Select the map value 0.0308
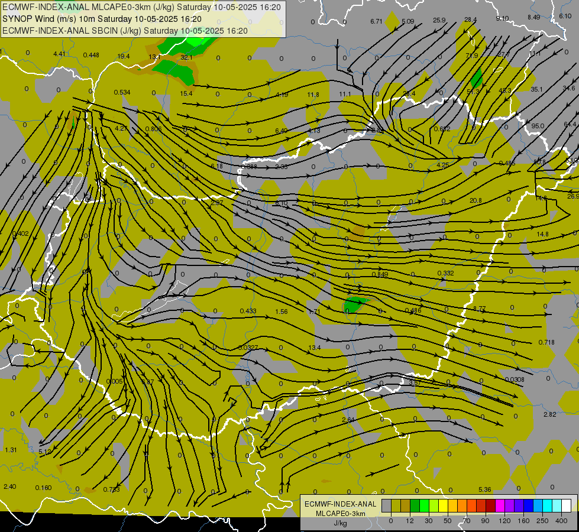 (515, 379)
